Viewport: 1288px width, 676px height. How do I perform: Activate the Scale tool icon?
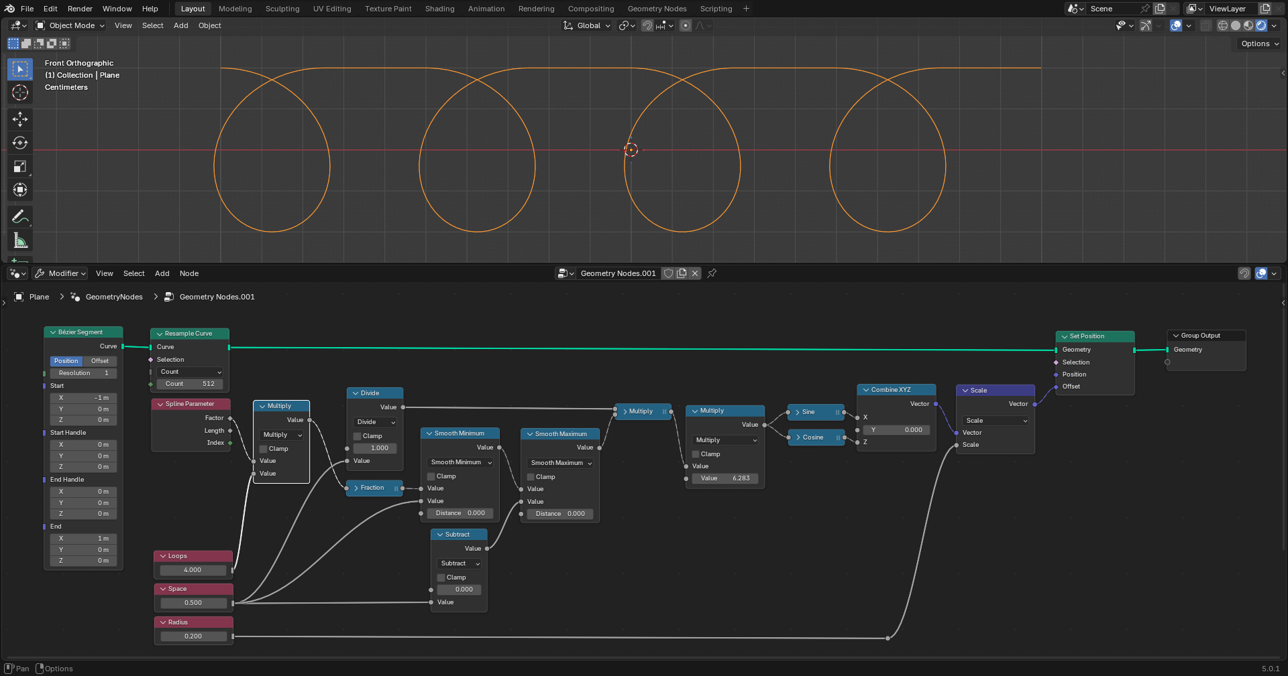[20, 166]
